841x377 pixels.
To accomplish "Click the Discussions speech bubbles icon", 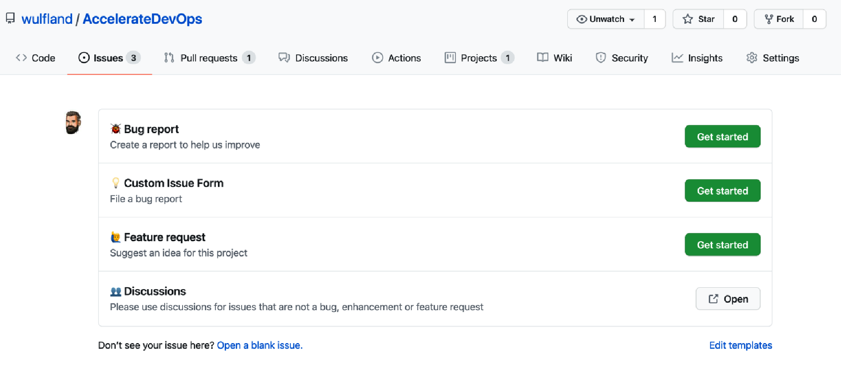I will (284, 58).
